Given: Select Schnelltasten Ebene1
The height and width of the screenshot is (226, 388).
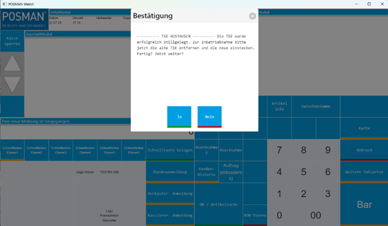Looking at the screenshot, I should 12,150.
